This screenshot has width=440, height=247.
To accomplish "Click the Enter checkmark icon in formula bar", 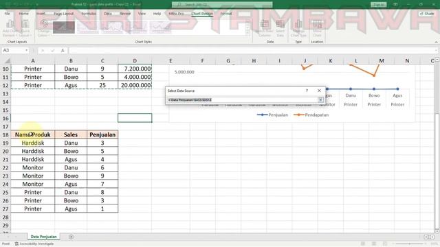I will 52,50.
